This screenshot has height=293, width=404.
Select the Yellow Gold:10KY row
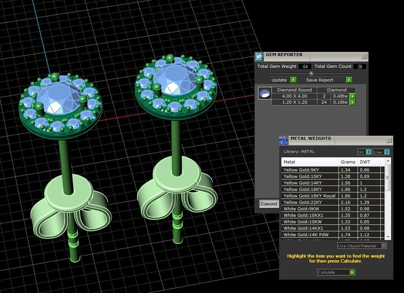[333, 176]
